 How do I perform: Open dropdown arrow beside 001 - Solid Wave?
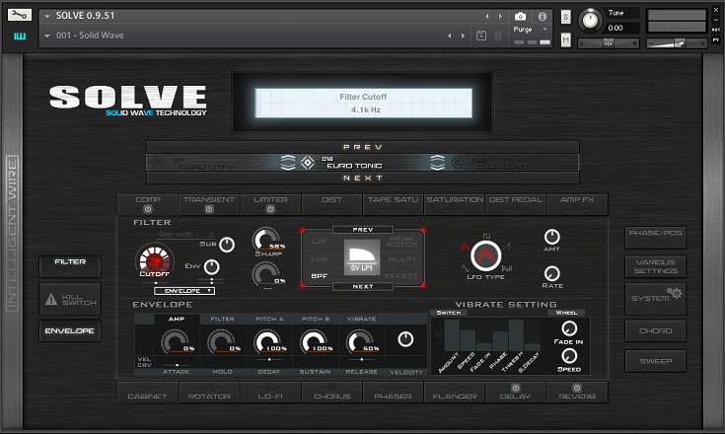(x=46, y=36)
